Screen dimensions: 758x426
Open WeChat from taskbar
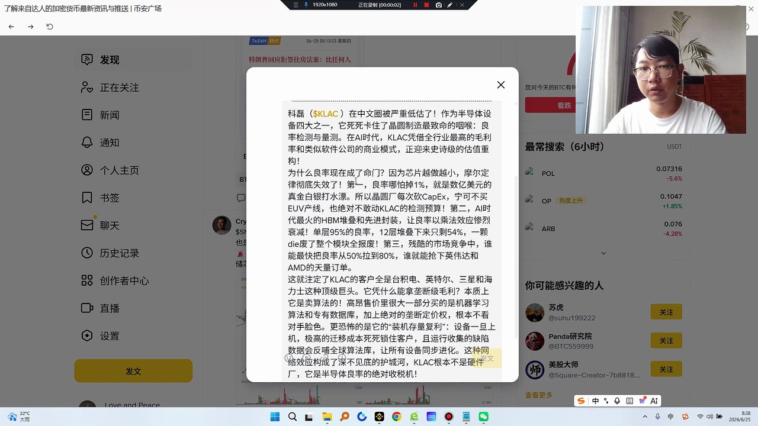(x=483, y=417)
